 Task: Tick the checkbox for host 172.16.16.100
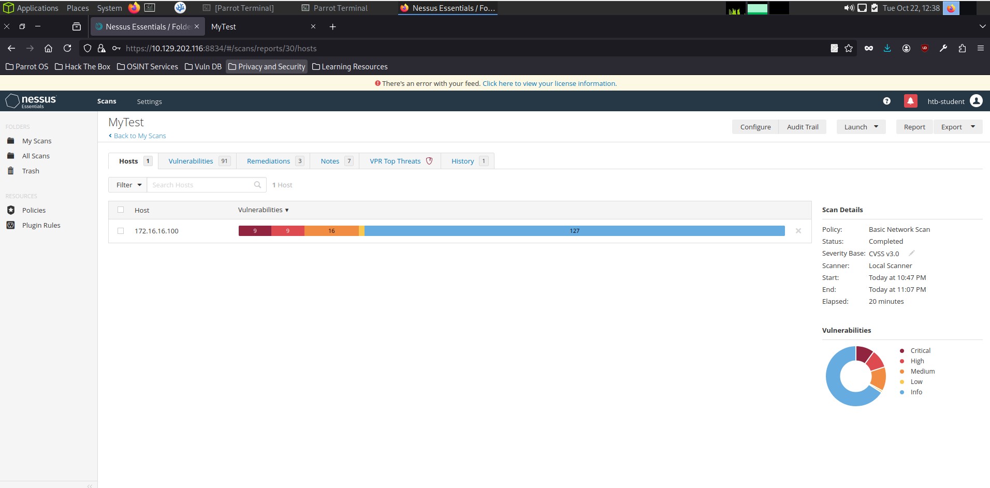pos(121,231)
